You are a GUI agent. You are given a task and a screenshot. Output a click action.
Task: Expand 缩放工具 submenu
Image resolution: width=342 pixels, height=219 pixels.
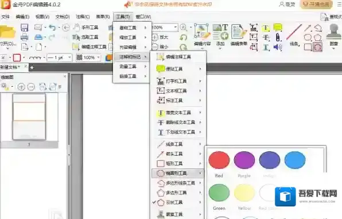pos(132,37)
